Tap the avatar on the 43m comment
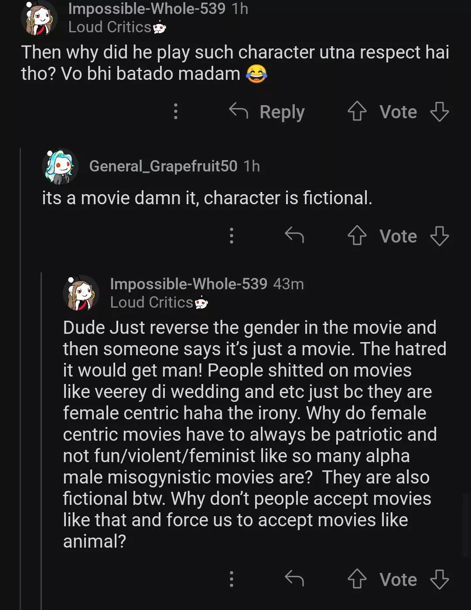The image size is (471, 610). click(x=81, y=293)
